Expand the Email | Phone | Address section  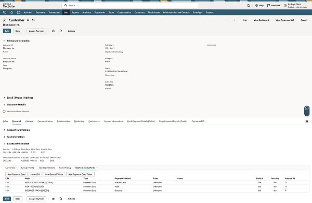click(x=4, y=98)
